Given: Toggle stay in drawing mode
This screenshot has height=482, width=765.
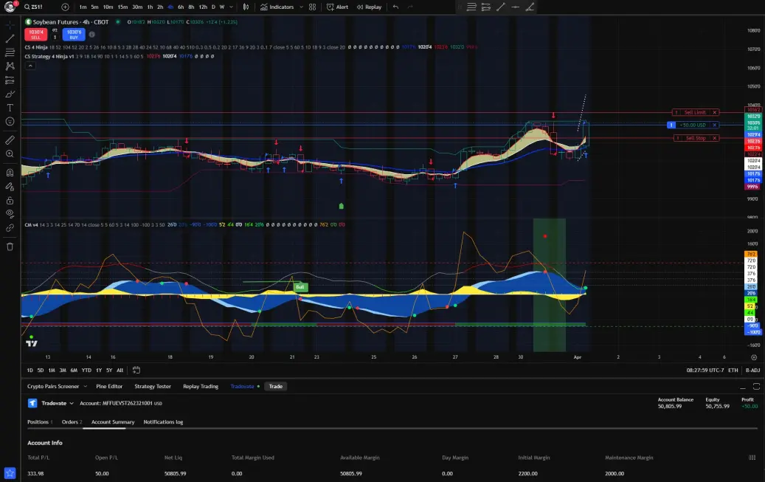Looking at the screenshot, I should (10, 187).
